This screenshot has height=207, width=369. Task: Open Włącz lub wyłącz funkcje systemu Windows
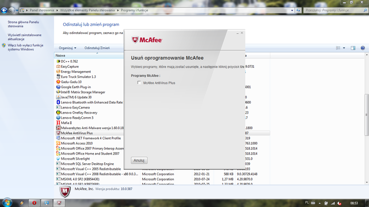point(25,47)
